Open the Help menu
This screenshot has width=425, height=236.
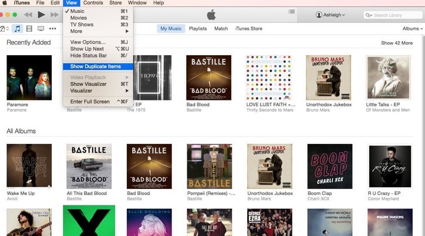[x=158, y=3]
